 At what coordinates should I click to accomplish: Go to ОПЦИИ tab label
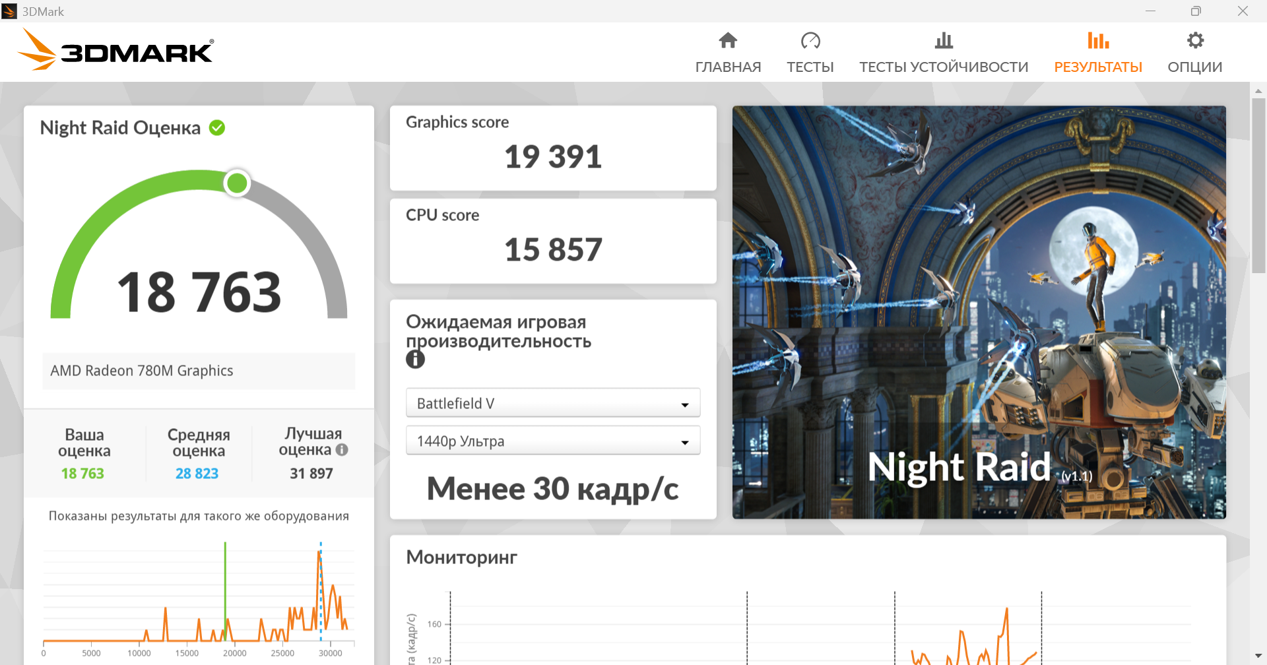[x=1195, y=67]
